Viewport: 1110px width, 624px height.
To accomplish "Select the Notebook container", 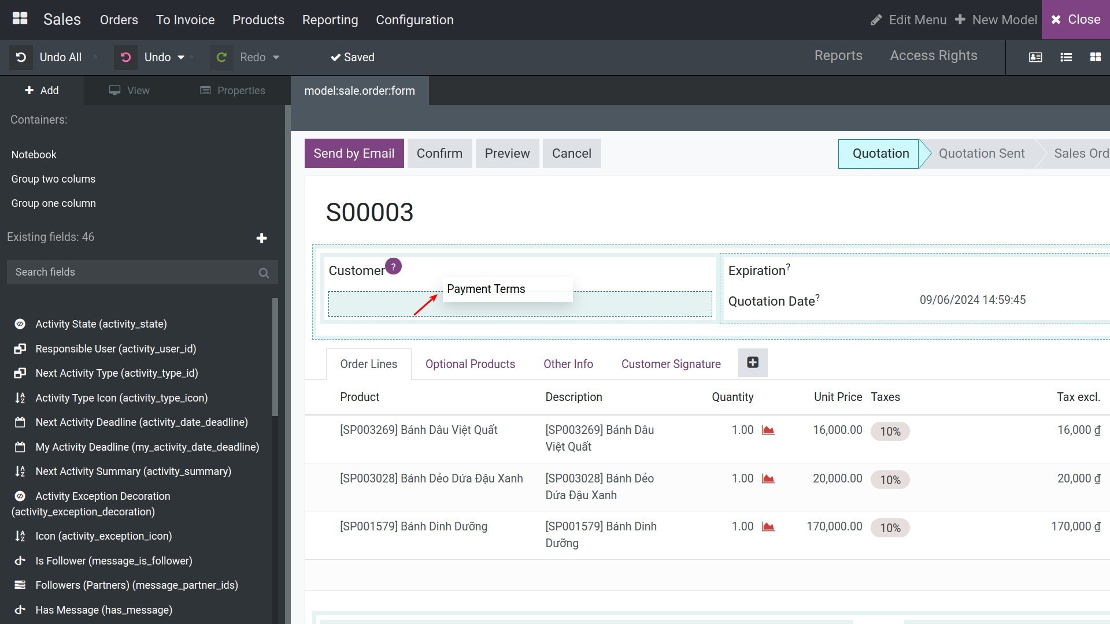I will pyautogui.click(x=34, y=155).
